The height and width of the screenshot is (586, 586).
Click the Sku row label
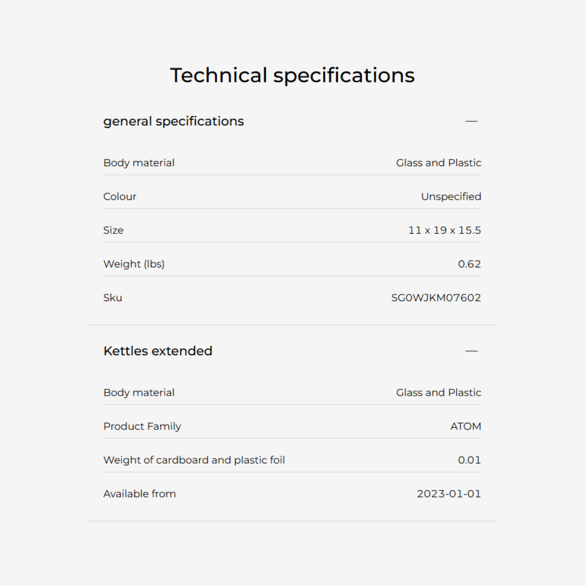[113, 298]
